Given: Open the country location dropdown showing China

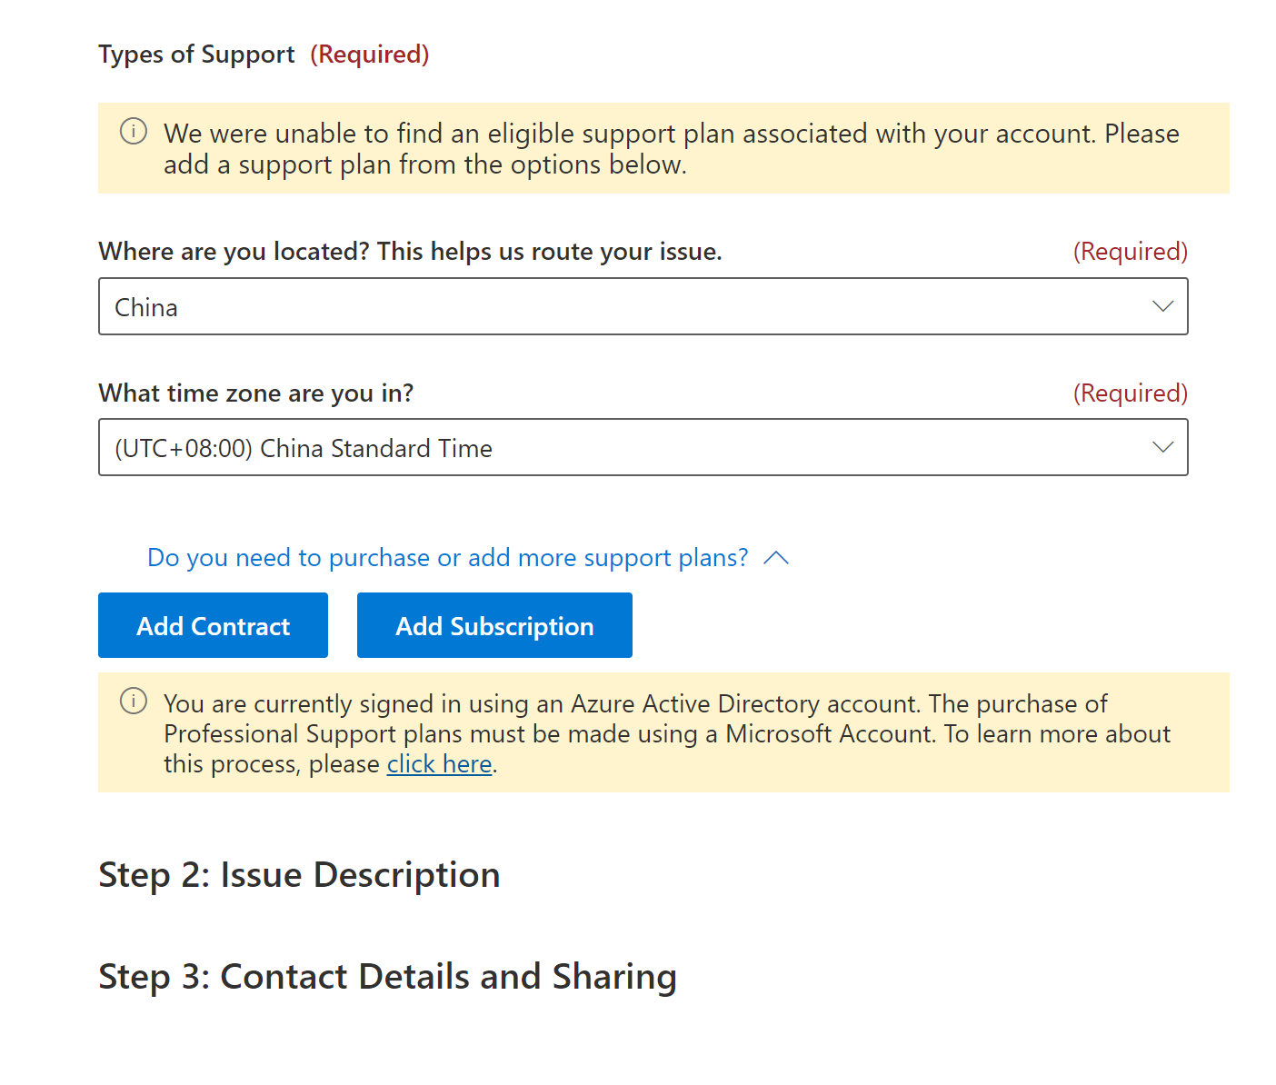Looking at the screenshot, I should click(643, 306).
